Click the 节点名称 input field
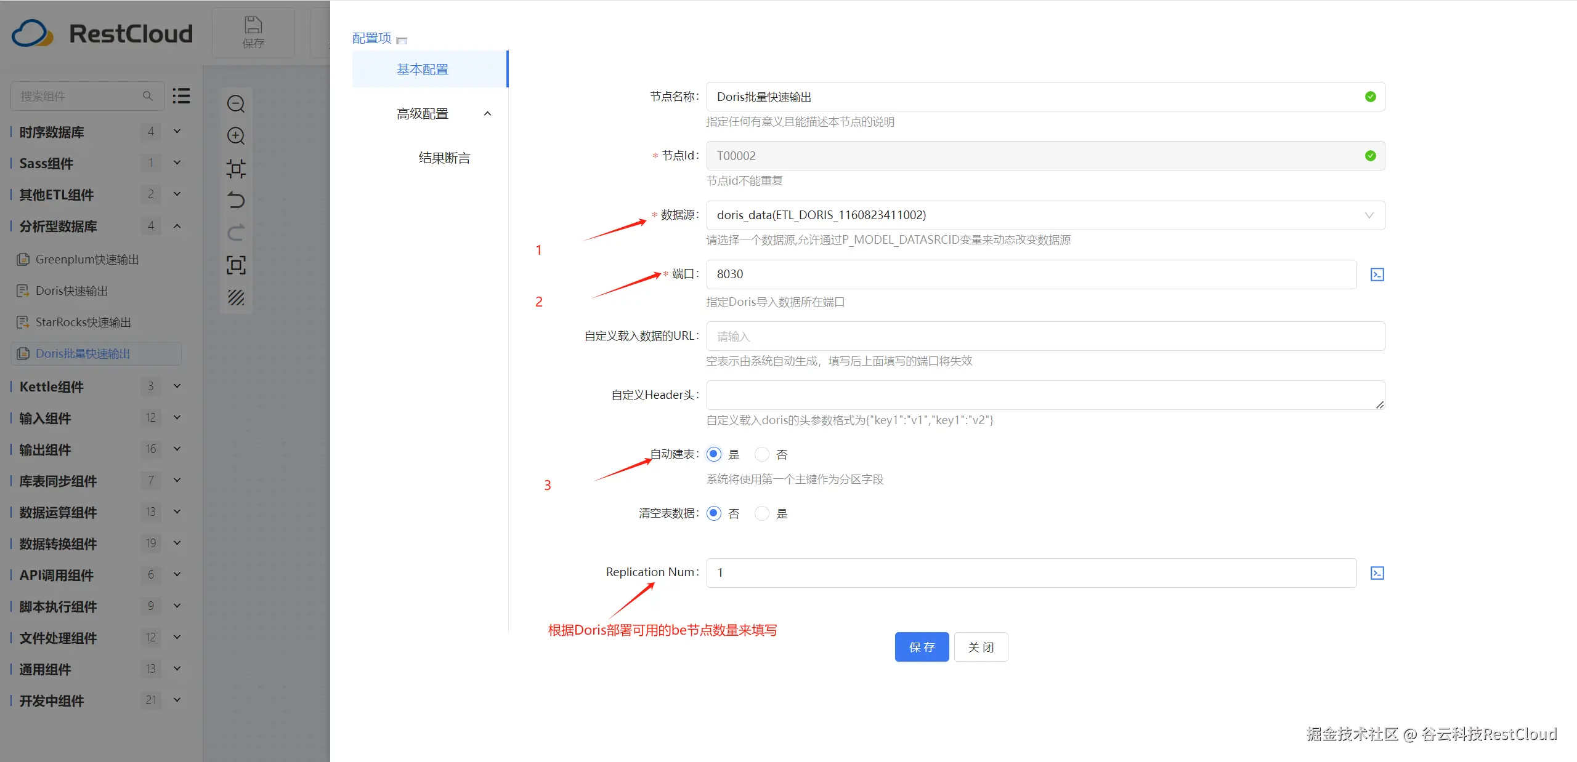Screen dimensions: 1577x762 point(1045,97)
